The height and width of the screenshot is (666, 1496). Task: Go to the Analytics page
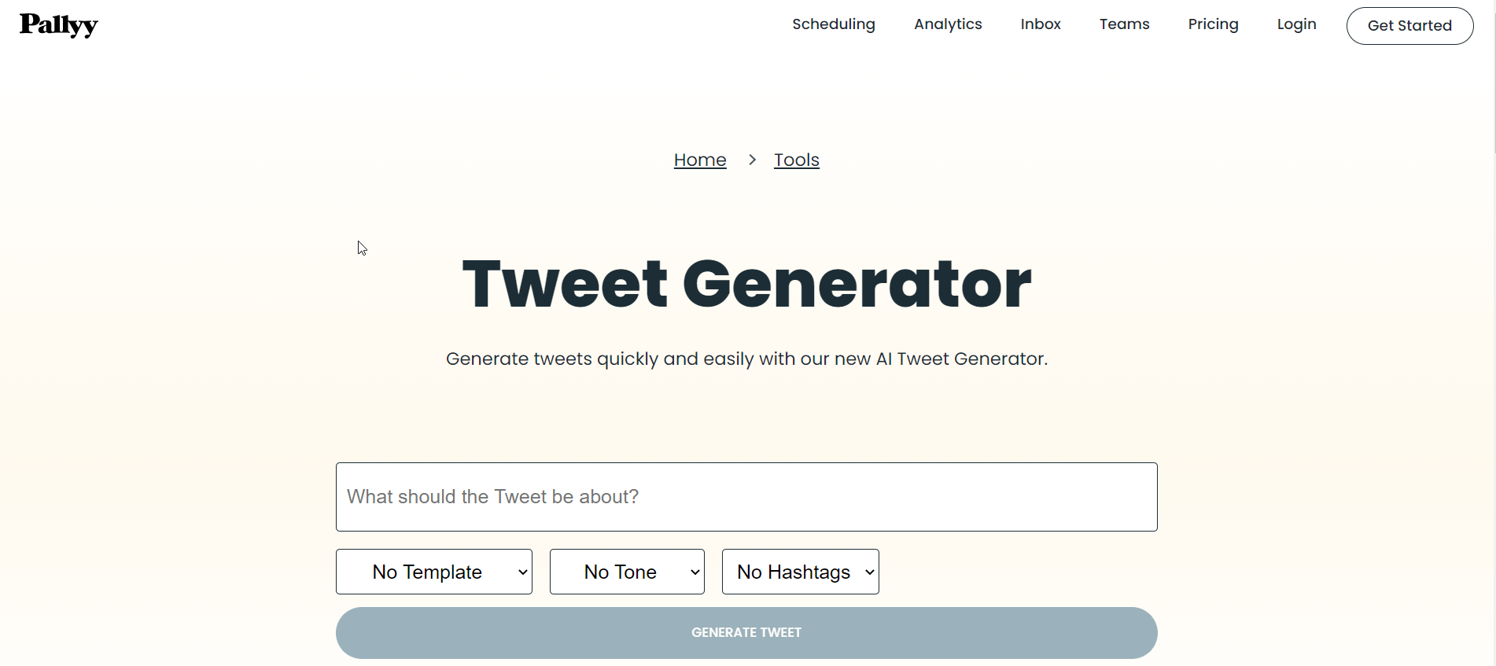pos(947,24)
